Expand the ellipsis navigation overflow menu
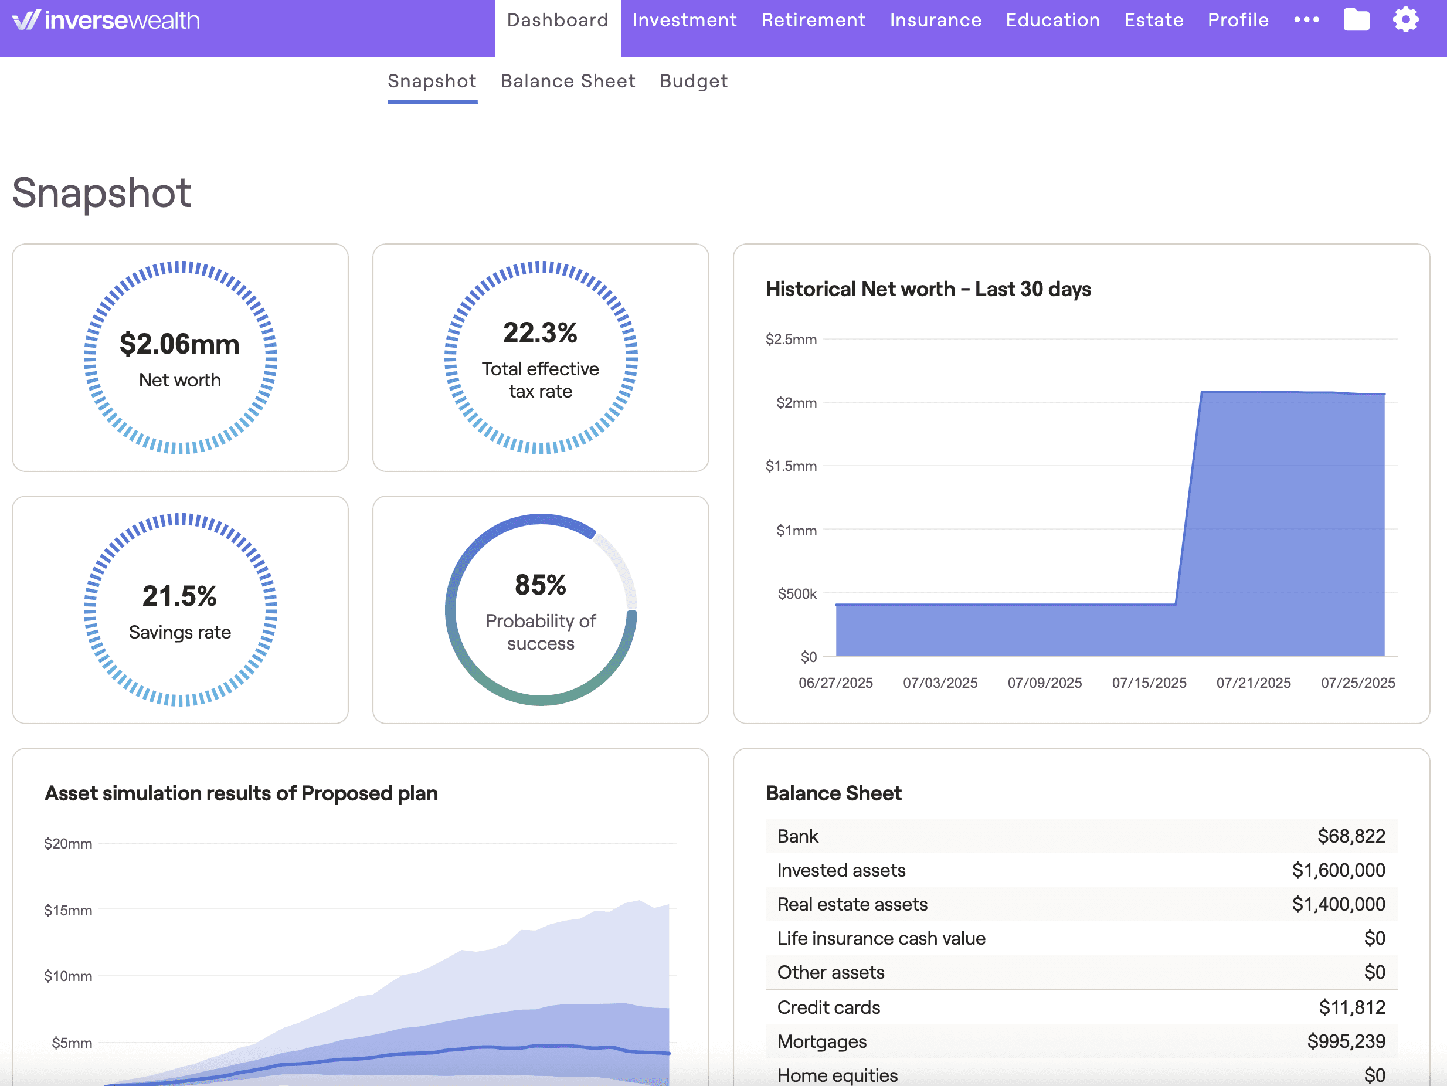1447x1086 pixels. [x=1306, y=21]
